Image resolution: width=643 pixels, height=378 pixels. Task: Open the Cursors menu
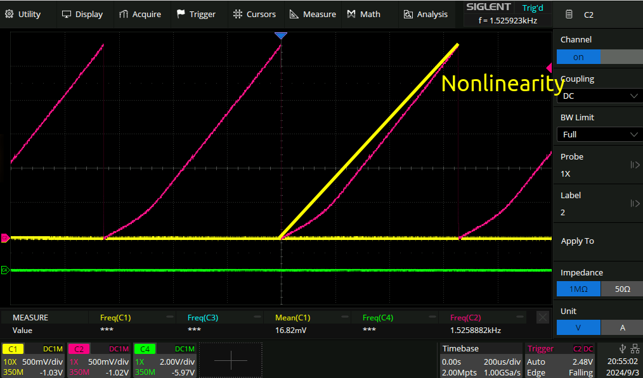254,14
